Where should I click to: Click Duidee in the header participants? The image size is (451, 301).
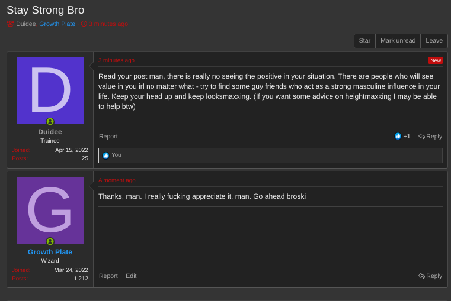(x=26, y=24)
